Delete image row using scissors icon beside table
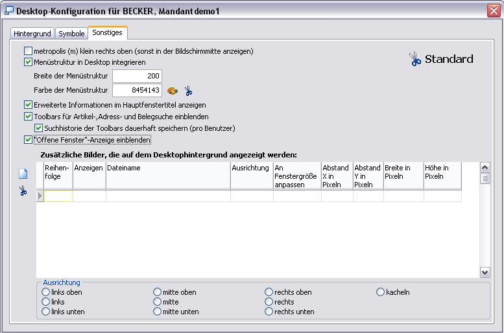Image resolution: width=504 pixels, height=333 pixels. [x=23, y=190]
